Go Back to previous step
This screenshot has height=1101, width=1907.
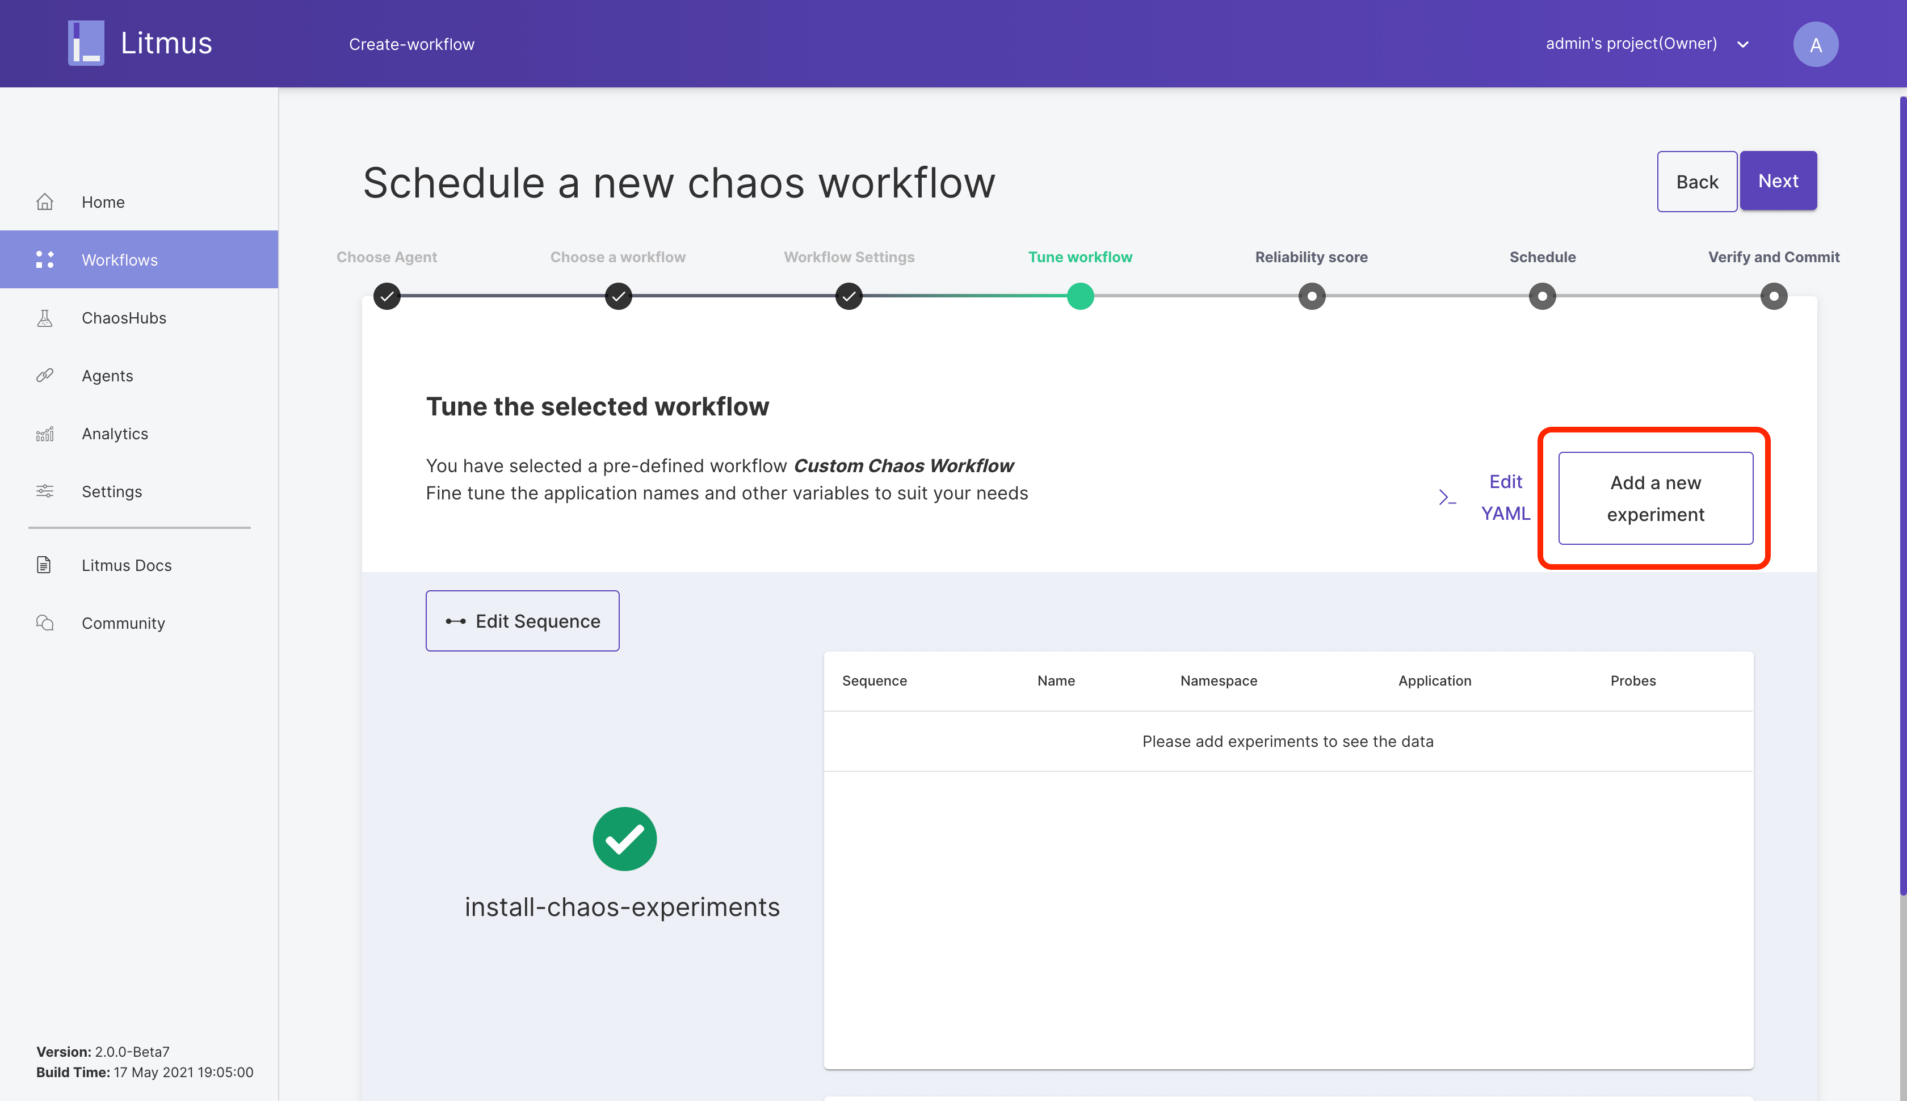(x=1696, y=182)
